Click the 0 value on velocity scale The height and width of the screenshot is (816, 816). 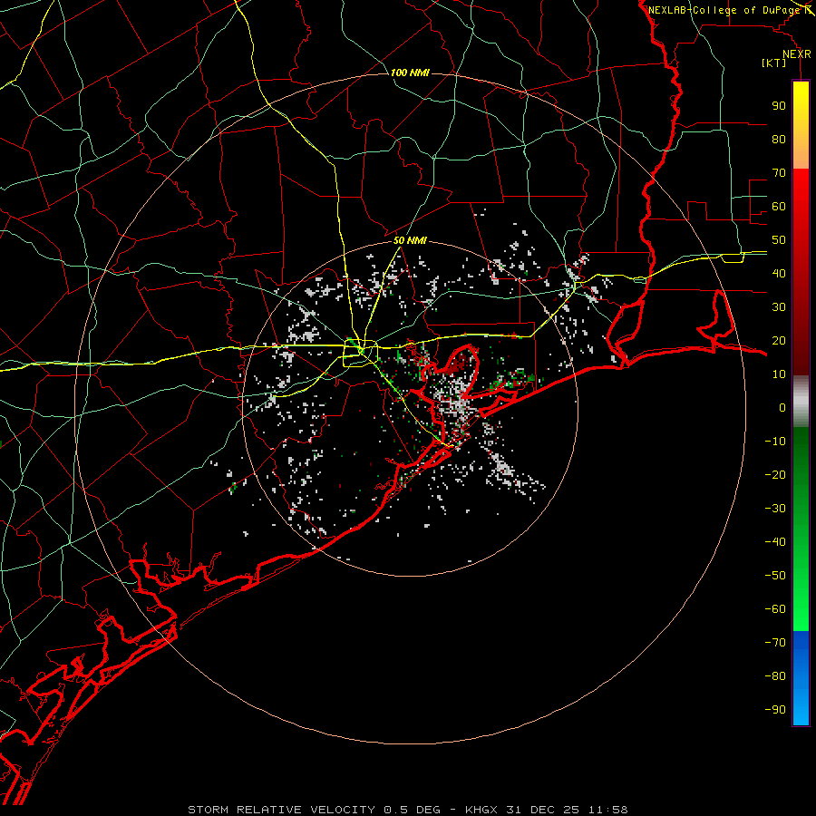point(782,407)
